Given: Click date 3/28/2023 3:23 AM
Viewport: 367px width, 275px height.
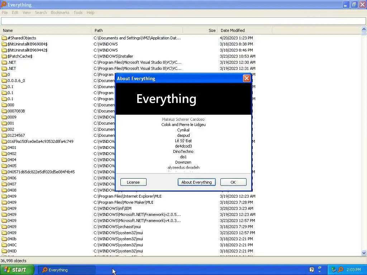Looking at the screenshot, I should click(x=237, y=208).
